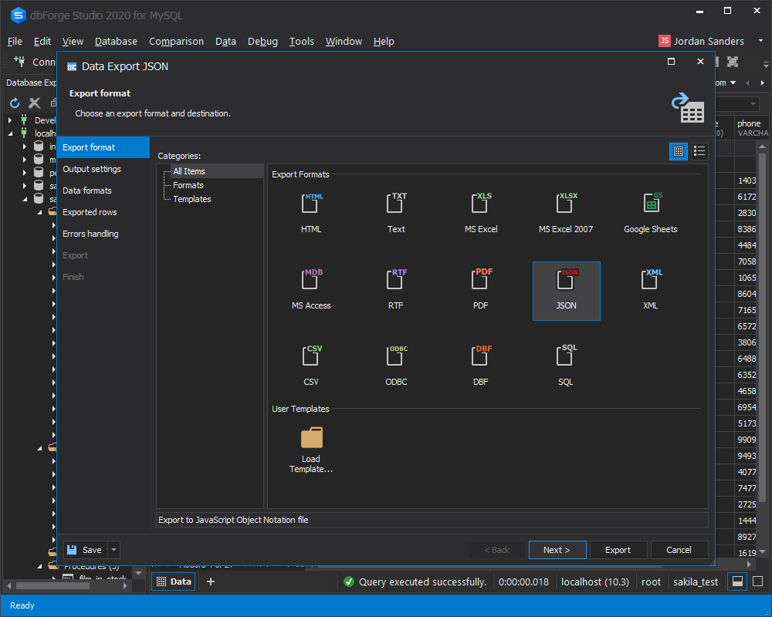This screenshot has height=617, width=772.
Task: Open the Window menu
Action: coord(344,42)
